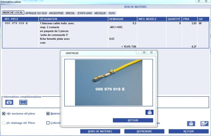Image resolution: width=211 pixels, height=136 pixels.
Task: Minimize the 000979018E image popup
Action: point(139,52)
